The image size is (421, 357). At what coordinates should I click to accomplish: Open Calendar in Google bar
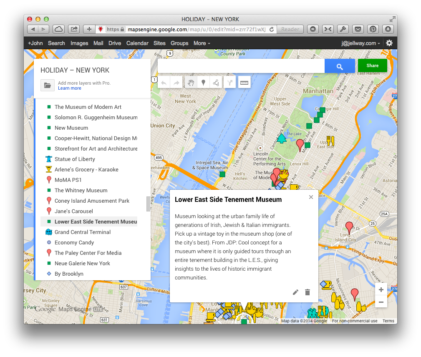[x=137, y=43]
